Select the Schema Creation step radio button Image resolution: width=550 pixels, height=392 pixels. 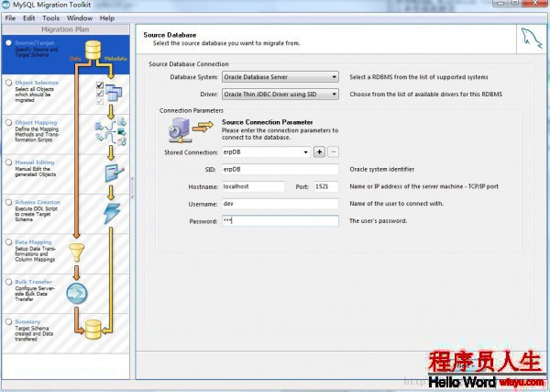tap(9, 202)
